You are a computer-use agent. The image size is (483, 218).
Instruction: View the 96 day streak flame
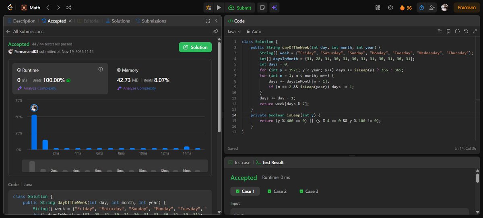pyautogui.click(x=405, y=7)
